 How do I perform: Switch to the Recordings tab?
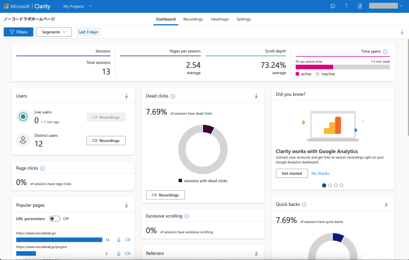[193, 19]
